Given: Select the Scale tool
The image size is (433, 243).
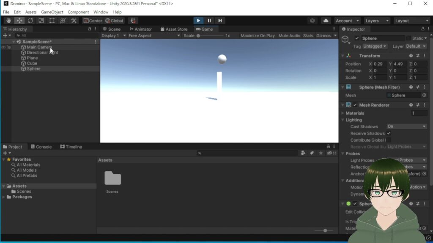Looking at the screenshot, I should click(x=41, y=21).
